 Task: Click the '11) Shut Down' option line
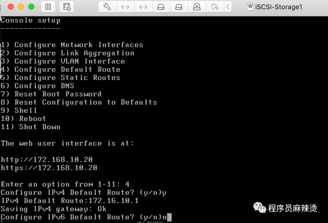(x=31, y=127)
